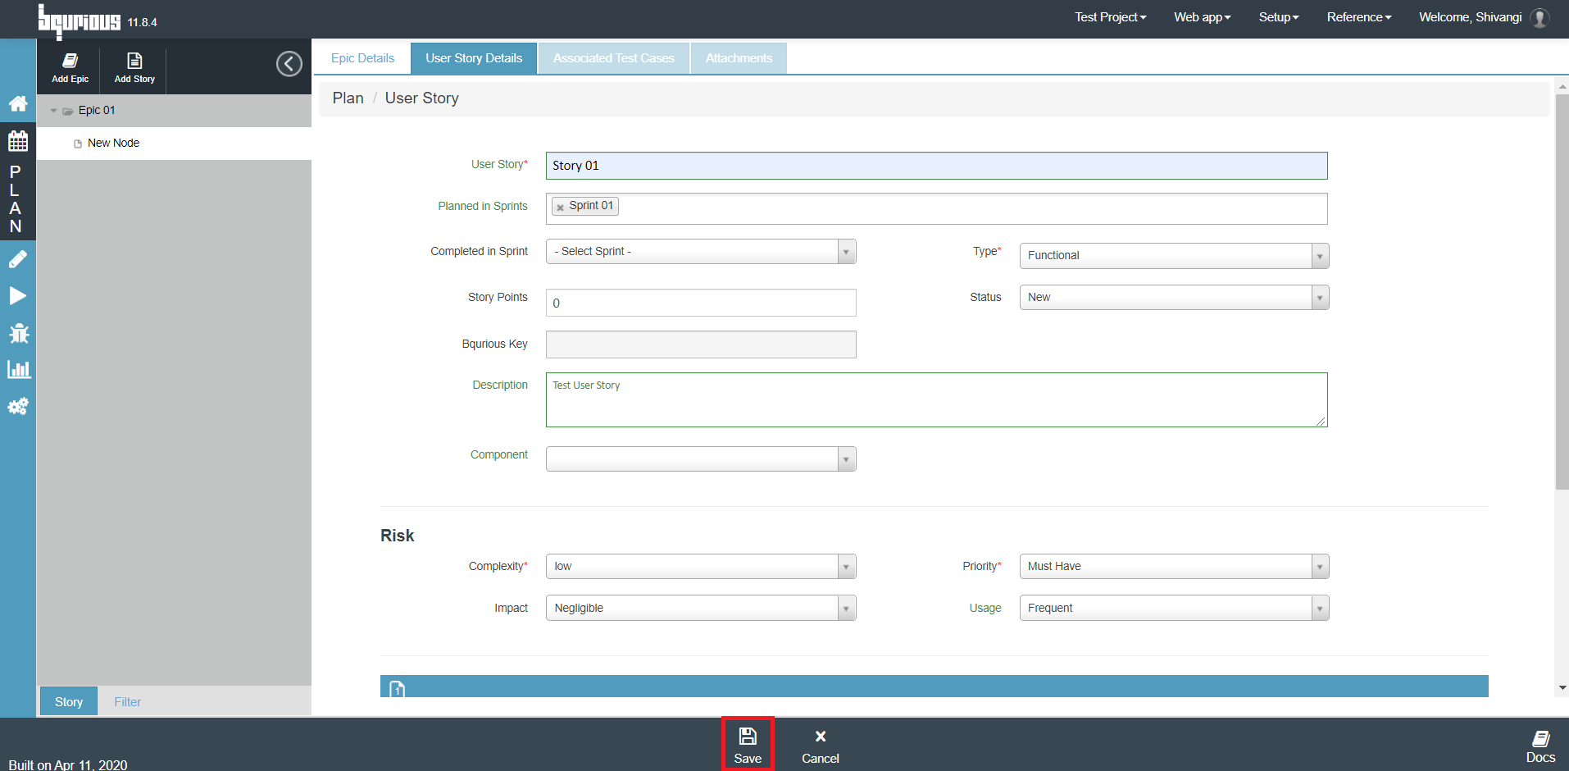Viewport: 1569px width, 771px height.
Task: Click the Description text area
Action: pos(936,400)
